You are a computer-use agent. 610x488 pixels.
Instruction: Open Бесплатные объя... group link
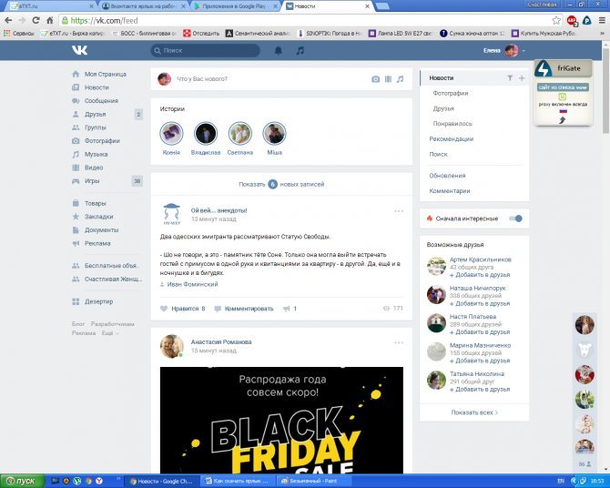[x=112, y=266]
